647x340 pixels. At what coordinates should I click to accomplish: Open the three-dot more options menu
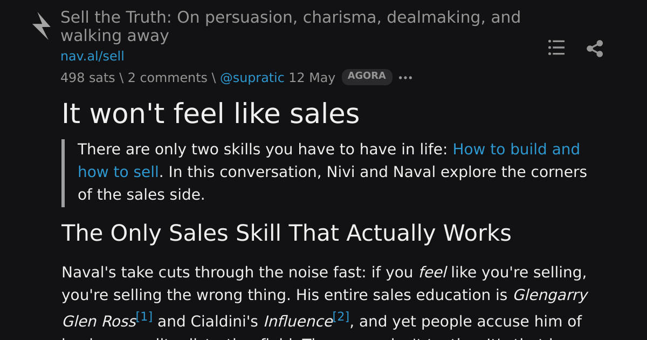point(405,78)
